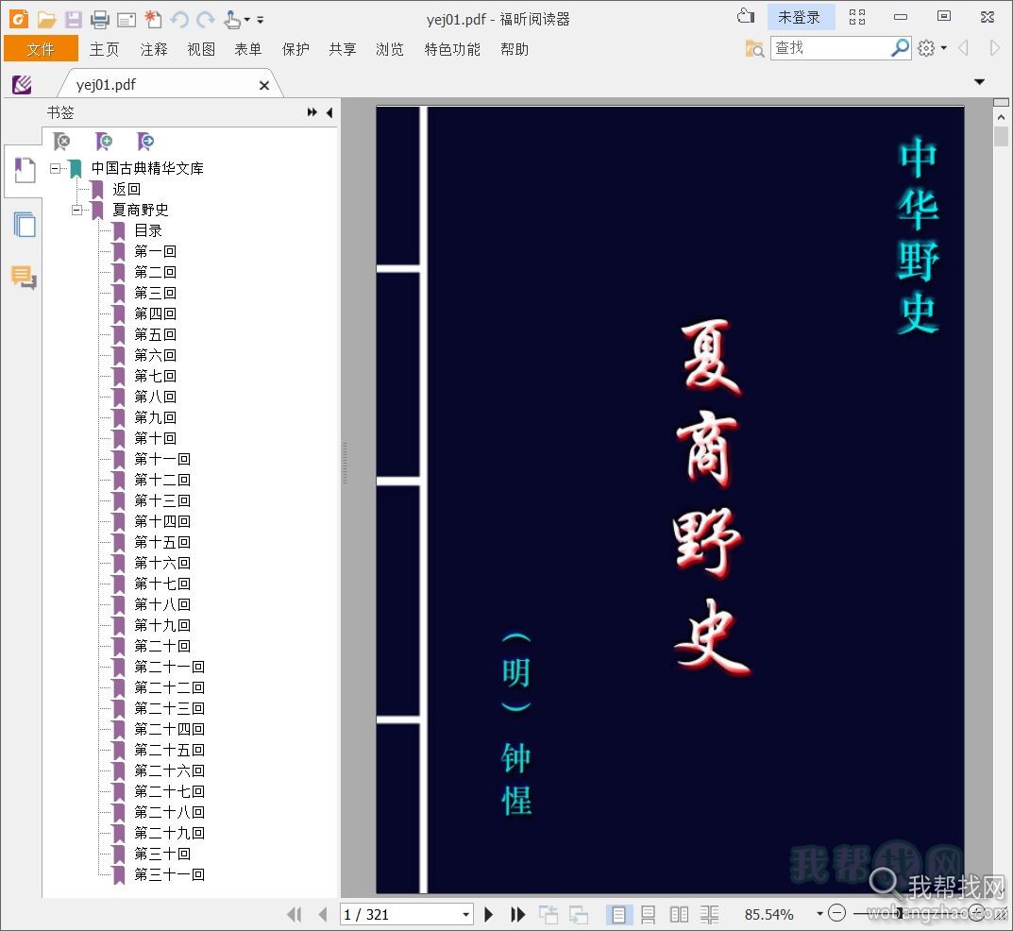Go to the previous page
Screen dimensions: 1013x931
(323, 914)
